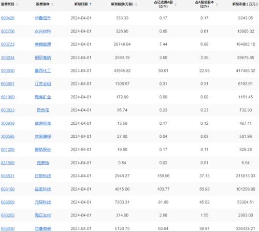Select the date cell in row 600426
Image resolution: width=259 pixels, height=232 pixels.
(81, 18)
